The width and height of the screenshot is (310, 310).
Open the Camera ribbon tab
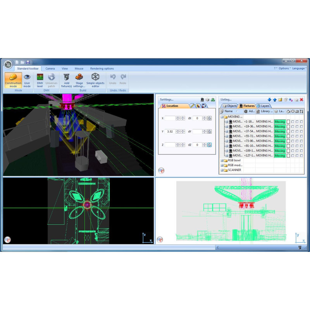[50, 69]
